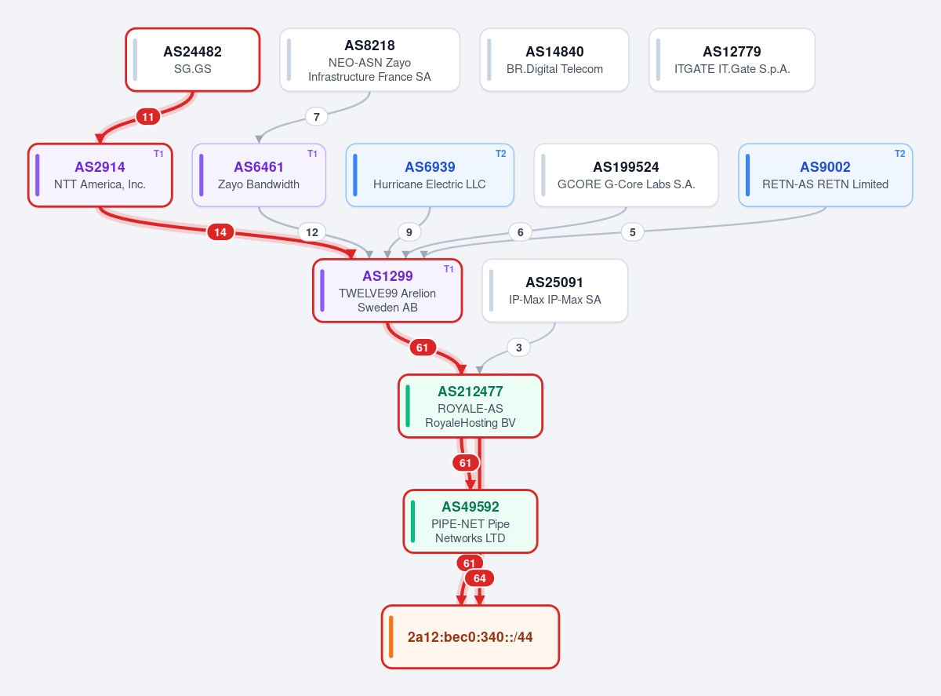
Task: Click the AS1299 TWELVE99 Arelion node
Action: (x=387, y=290)
